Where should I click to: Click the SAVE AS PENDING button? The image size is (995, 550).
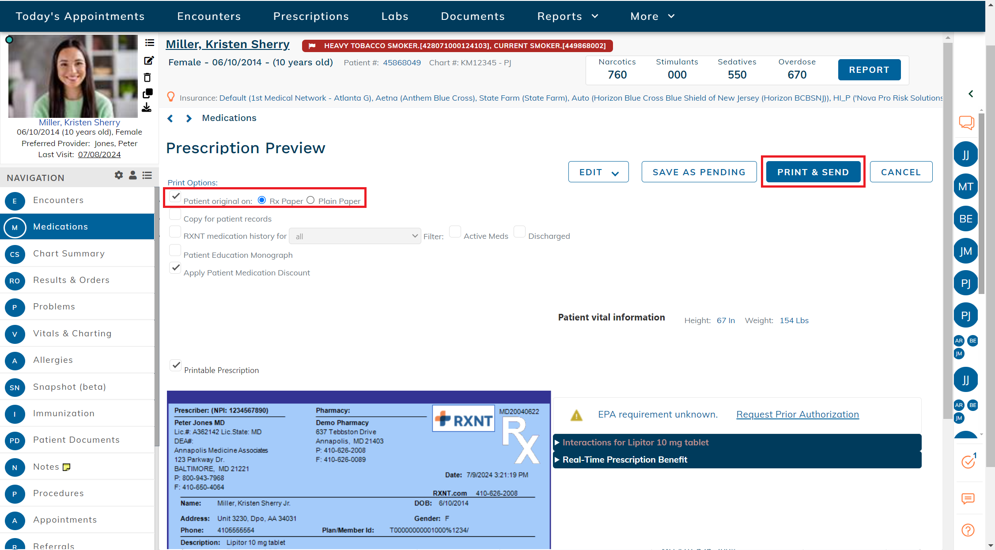[x=699, y=172]
